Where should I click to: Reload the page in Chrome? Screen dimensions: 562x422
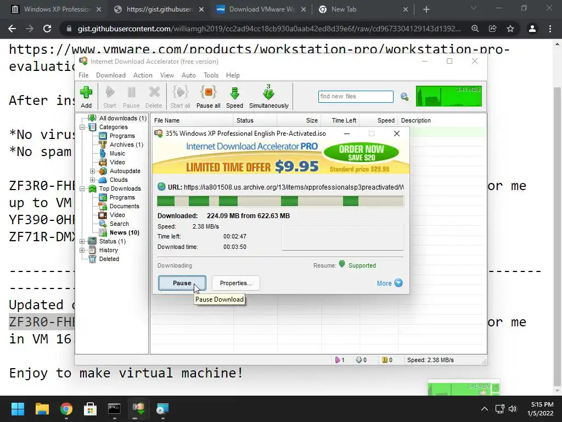pyautogui.click(x=47, y=29)
